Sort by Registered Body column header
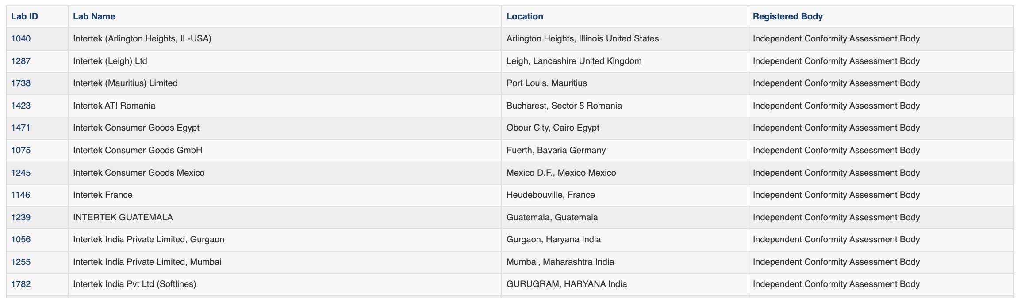 (787, 17)
